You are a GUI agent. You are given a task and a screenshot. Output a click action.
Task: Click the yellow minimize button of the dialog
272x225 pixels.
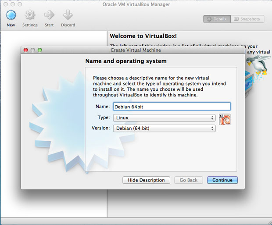[x=32, y=50]
